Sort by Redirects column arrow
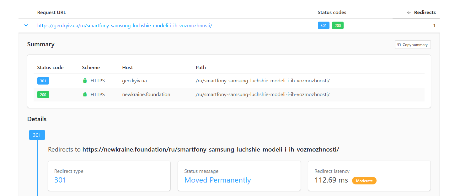 409,13
